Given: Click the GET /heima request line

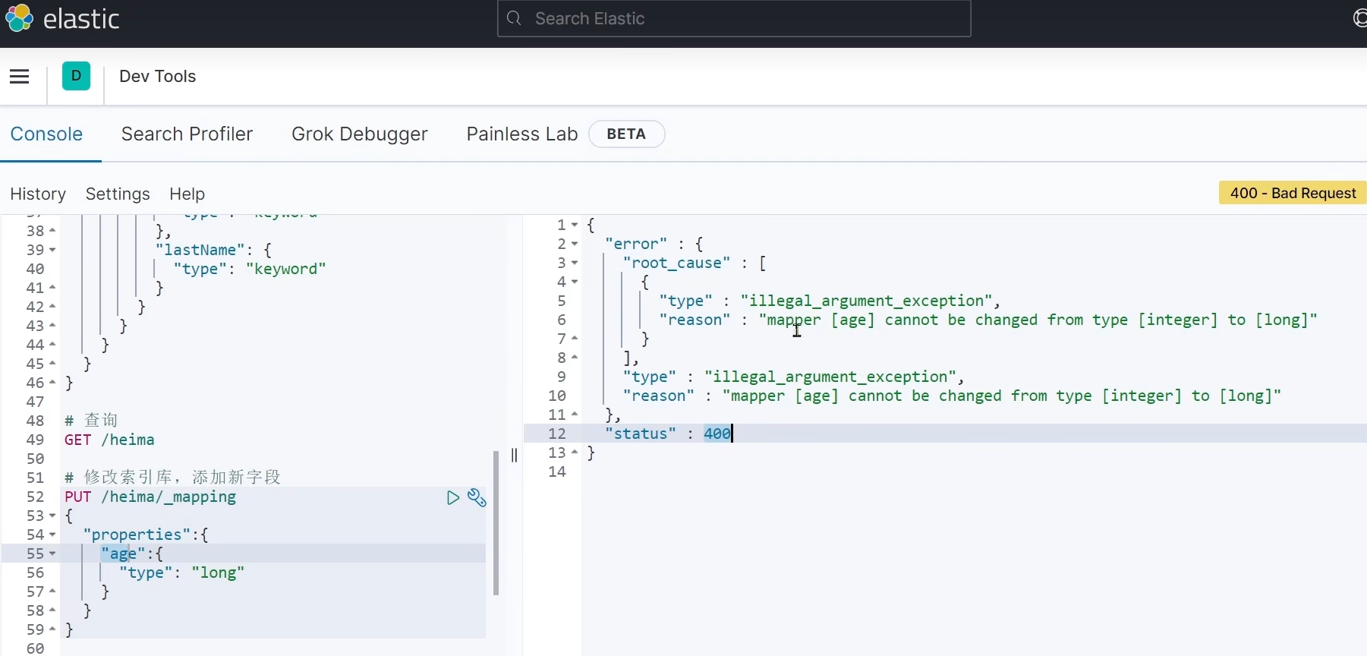Looking at the screenshot, I should (x=109, y=440).
